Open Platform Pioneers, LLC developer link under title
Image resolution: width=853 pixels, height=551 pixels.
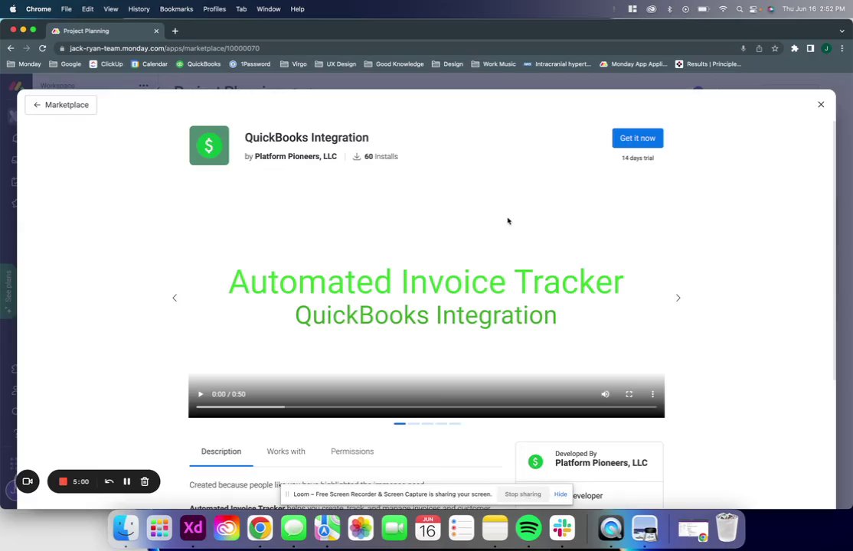coord(296,157)
